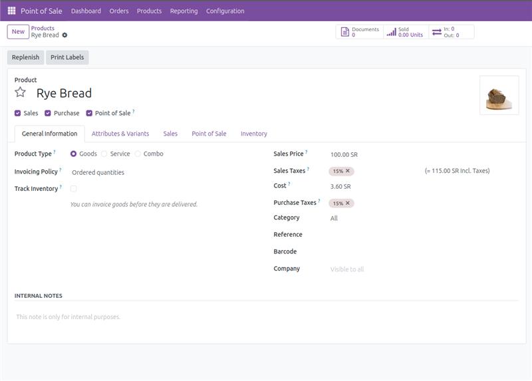Image resolution: width=532 pixels, height=381 pixels.
Task: Uncheck the Sales checkbox
Action: tap(18, 113)
